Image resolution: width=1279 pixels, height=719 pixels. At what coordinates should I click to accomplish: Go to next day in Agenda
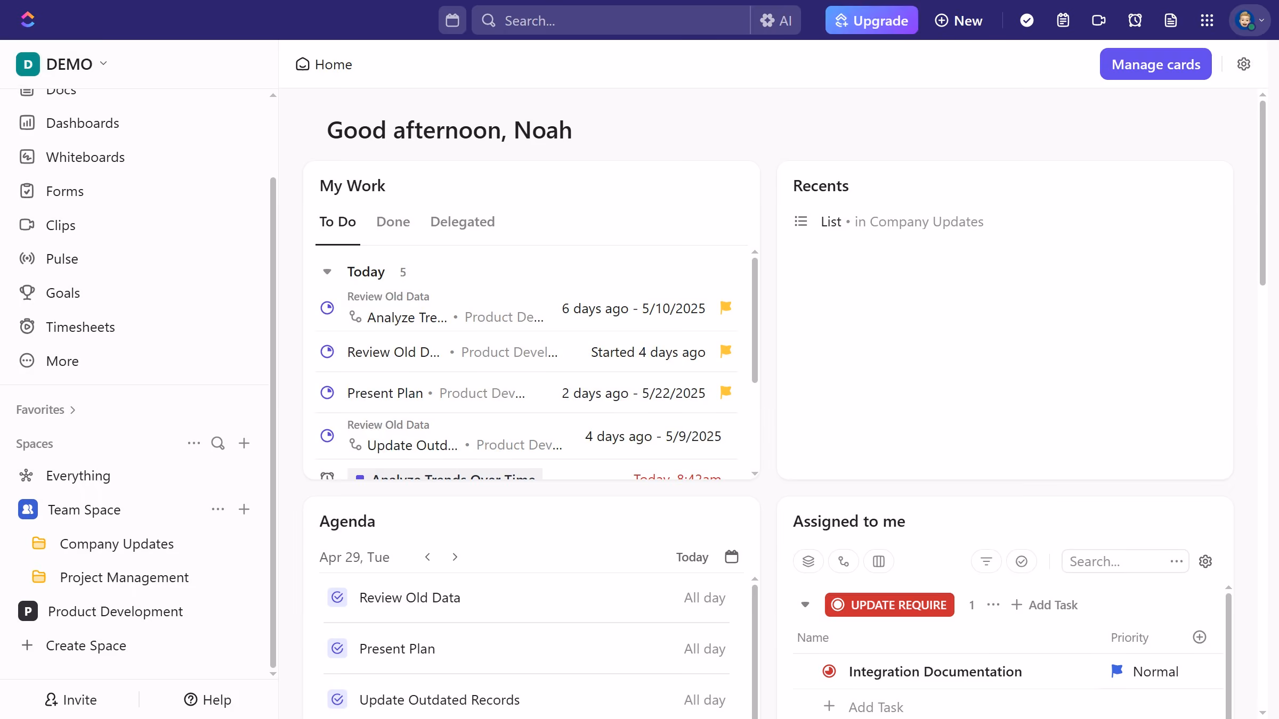tap(455, 557)
